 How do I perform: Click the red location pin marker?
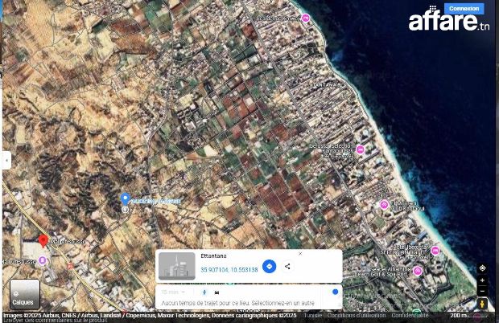(43, 241)
